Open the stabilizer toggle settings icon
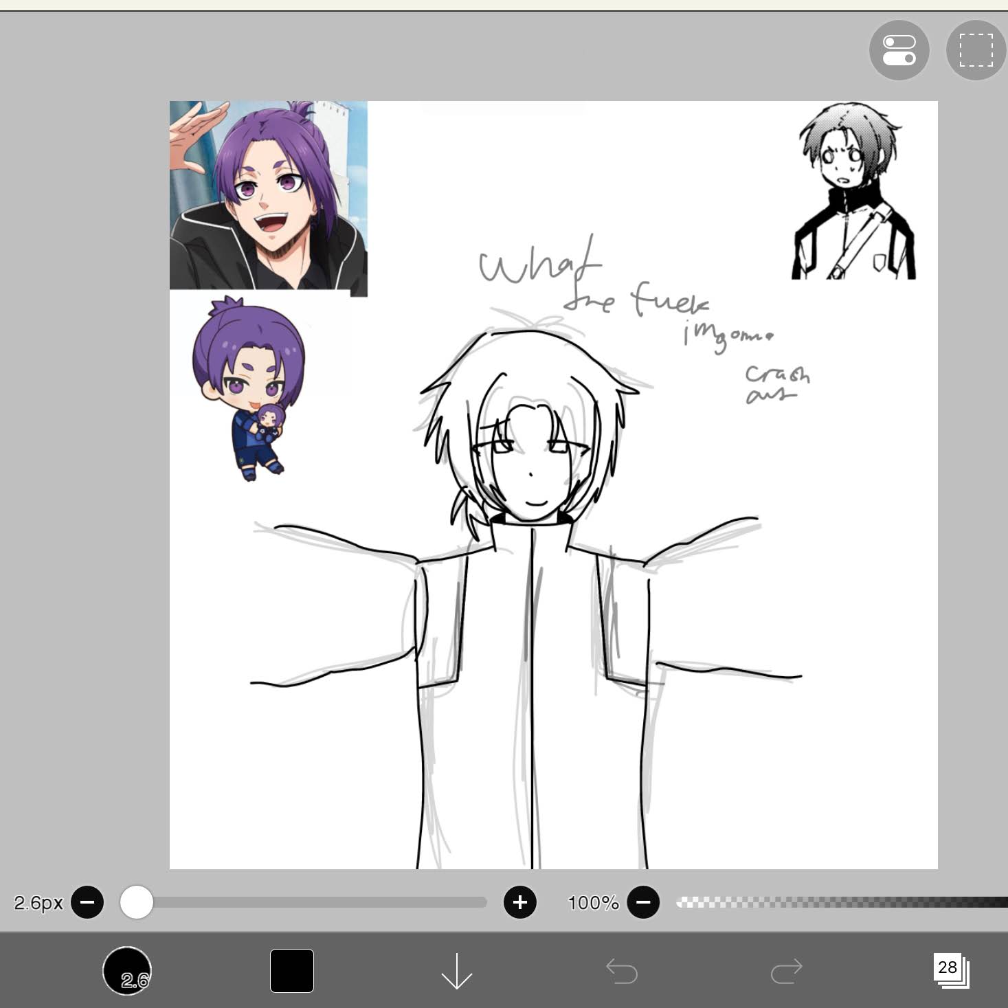1008x1008 pixels. 899,50
